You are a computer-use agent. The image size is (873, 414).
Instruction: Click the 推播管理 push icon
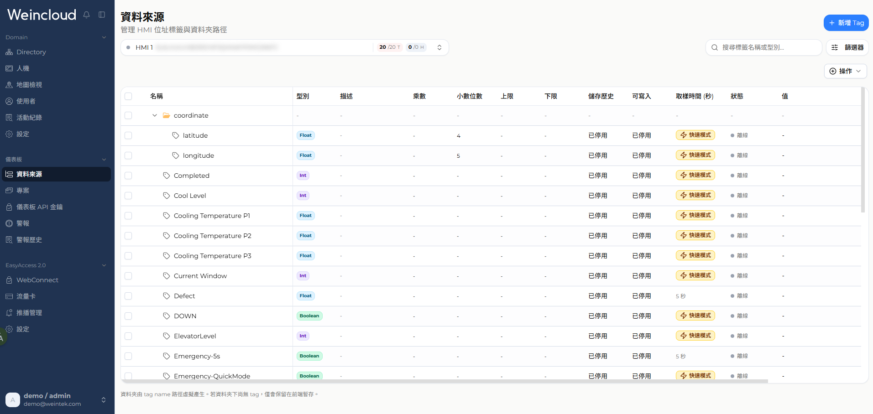click(x=9, y=313)
